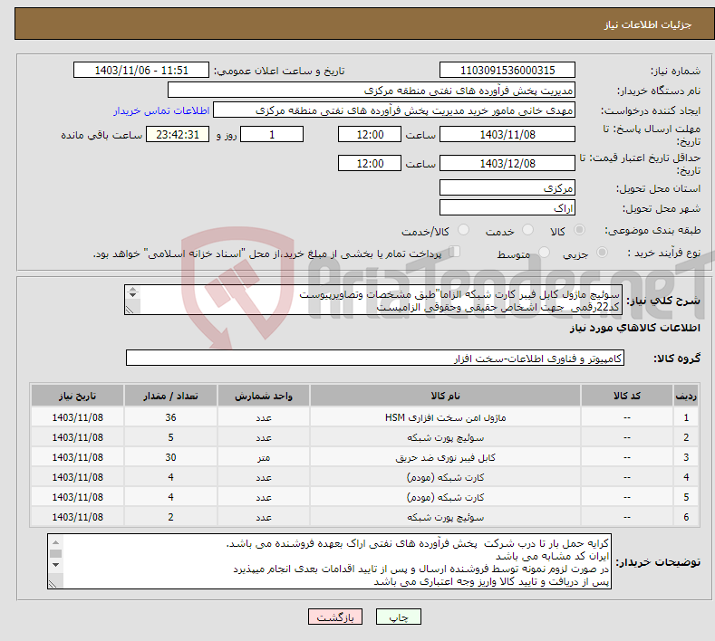Click the quantity cell 36
The image size is (715, 641).
[170, 417]
